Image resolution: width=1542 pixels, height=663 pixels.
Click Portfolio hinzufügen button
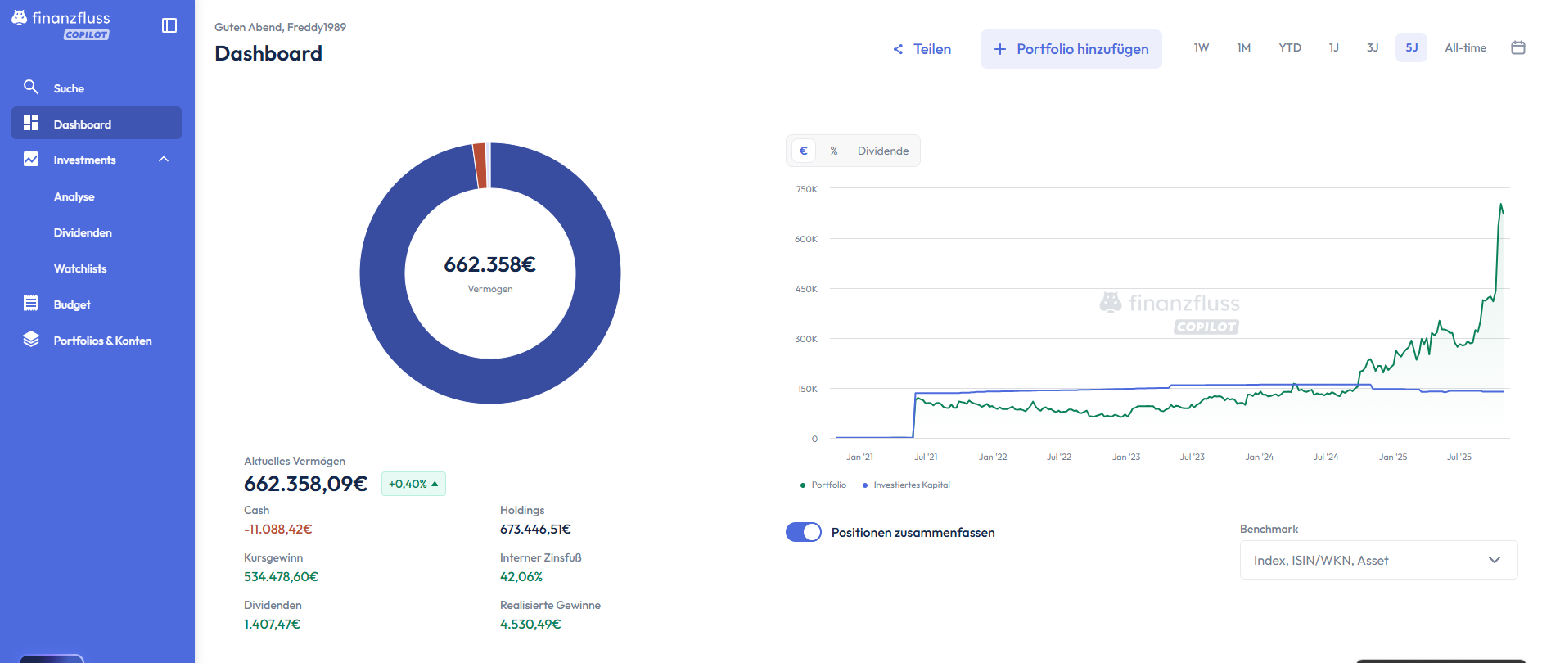point(1071,49)
